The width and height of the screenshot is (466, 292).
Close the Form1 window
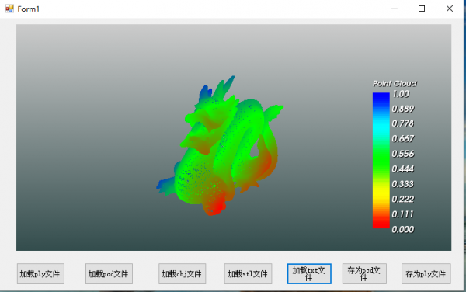pos(450,9)
